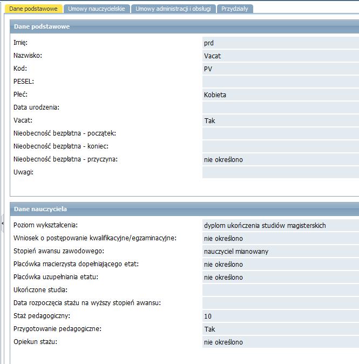
Task: Click the Imię field showing prd
Action: click(281, 43)
